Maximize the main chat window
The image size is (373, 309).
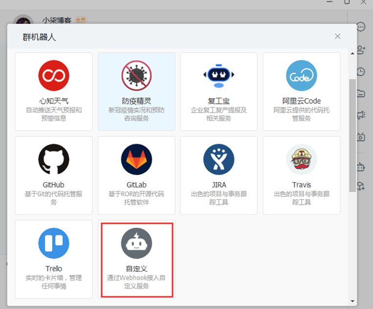click(x=347, y=2)
